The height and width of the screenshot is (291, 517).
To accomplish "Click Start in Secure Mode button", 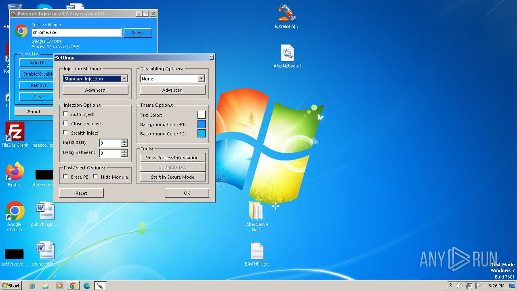I will [x=172, y=177].
